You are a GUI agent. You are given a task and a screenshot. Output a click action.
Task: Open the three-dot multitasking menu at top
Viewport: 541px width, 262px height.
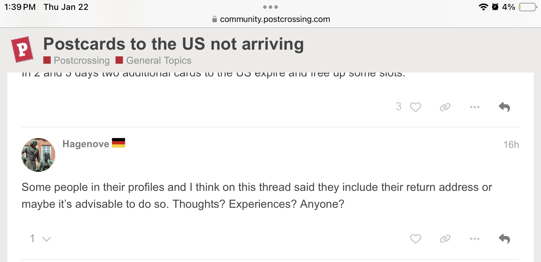click(270, 7)
